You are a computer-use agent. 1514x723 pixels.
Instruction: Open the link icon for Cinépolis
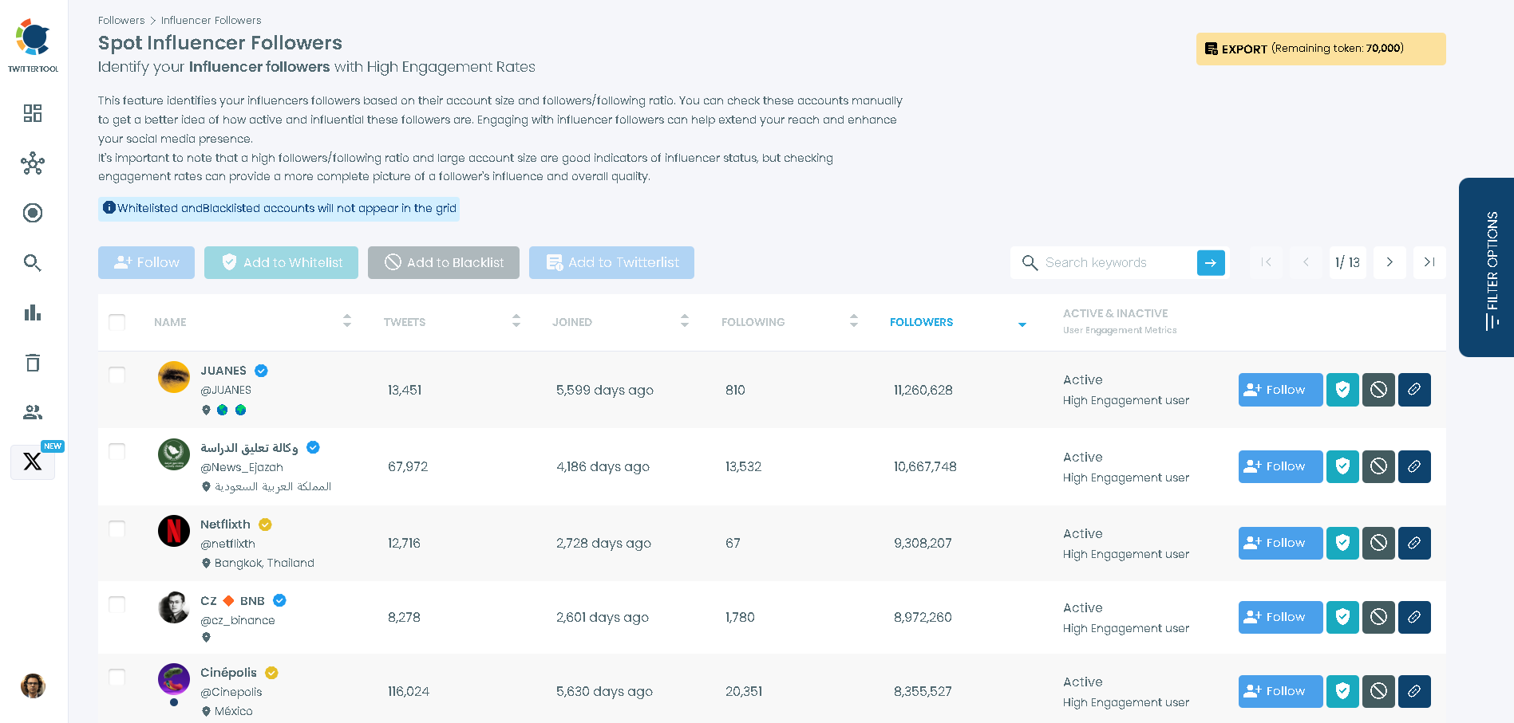pyautogui.click(x=1414, y=691)
